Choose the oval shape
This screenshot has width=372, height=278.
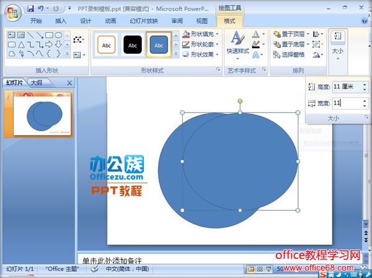coord(58,35)
